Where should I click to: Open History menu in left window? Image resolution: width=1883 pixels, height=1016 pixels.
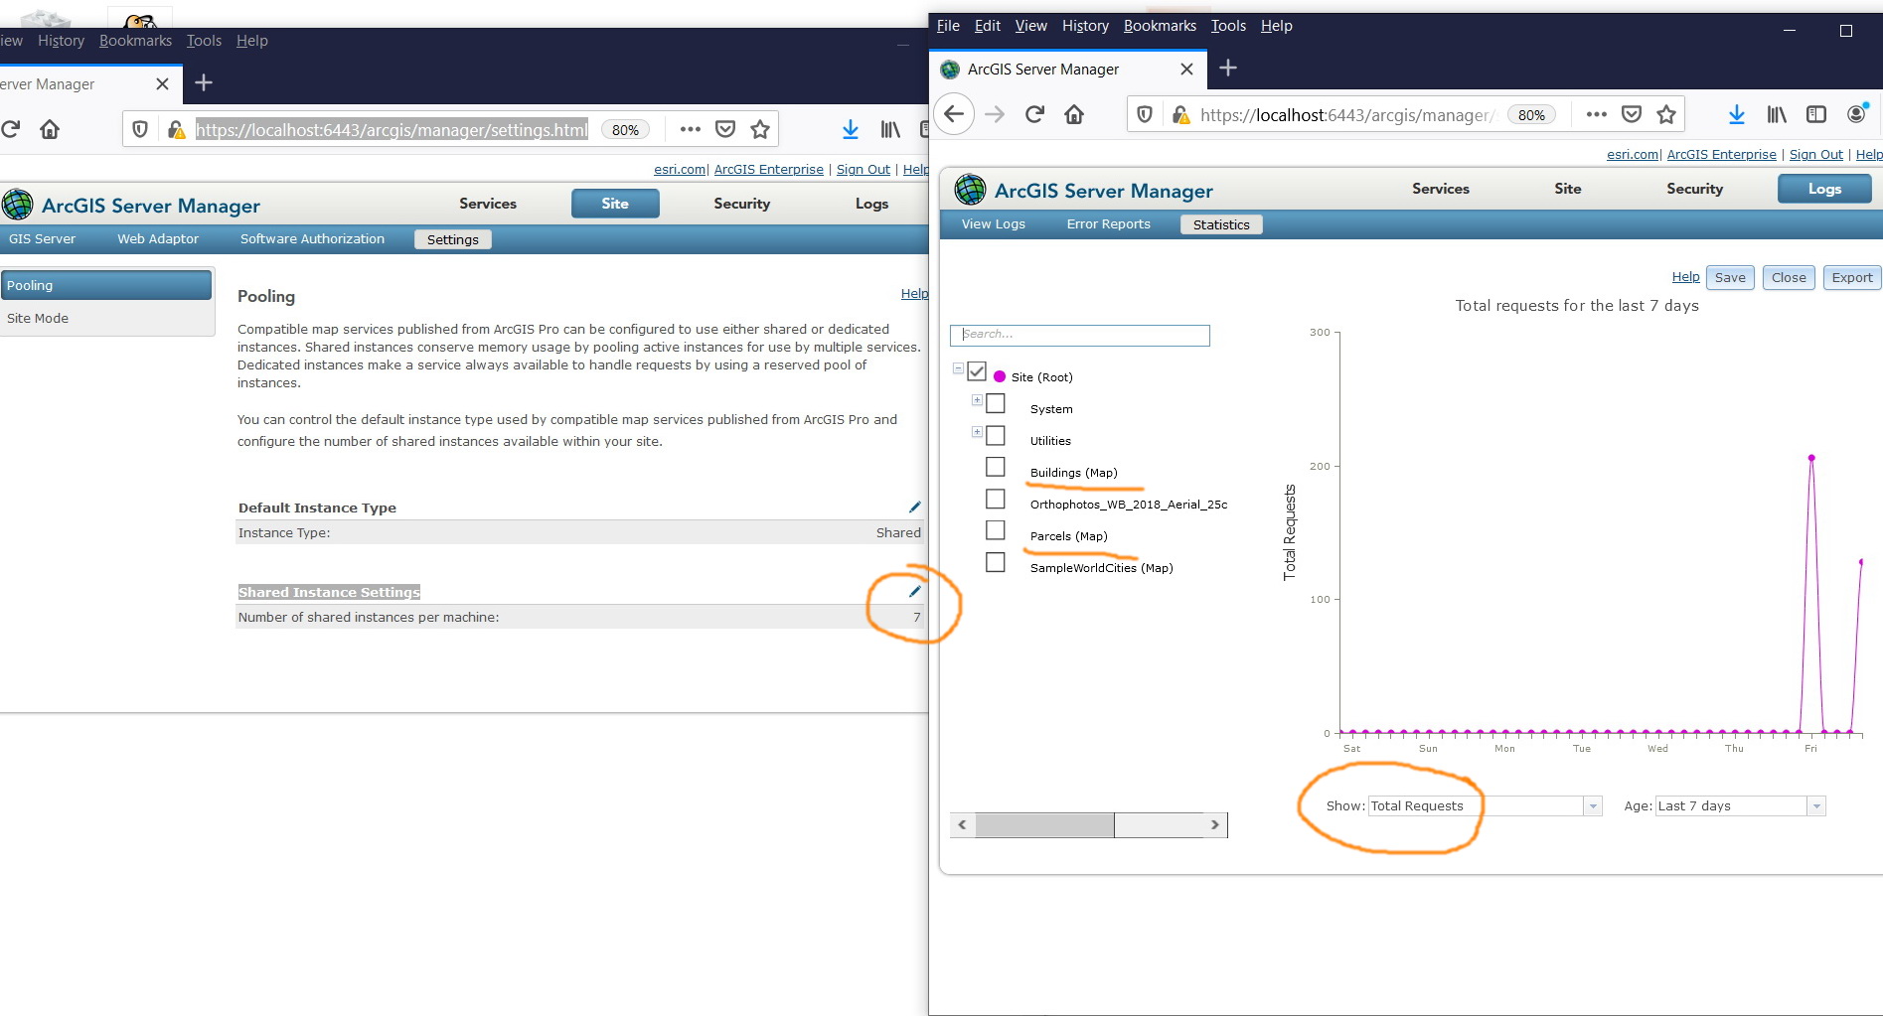(x=61, y=41)
